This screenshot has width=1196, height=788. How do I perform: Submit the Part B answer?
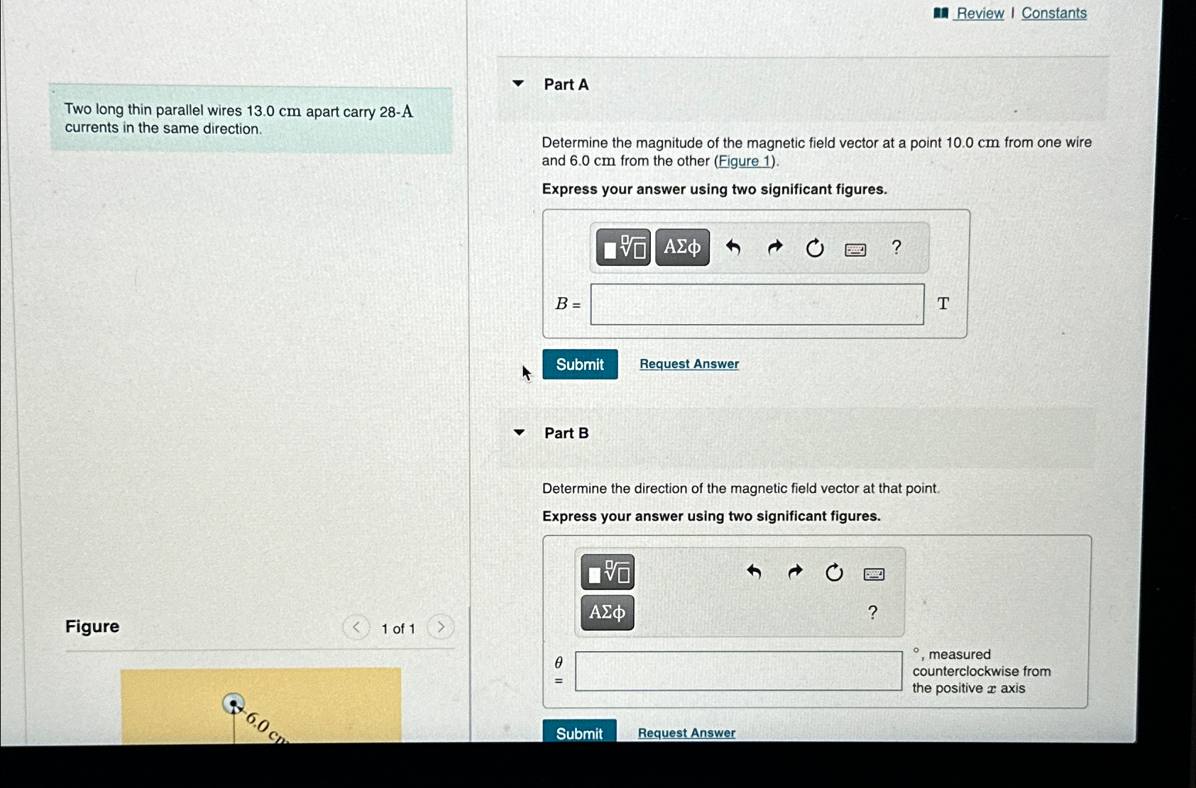(x=579, y=733)
